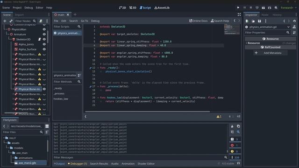Viewport: 299px width, 168px height.
Task: Open the Project menu
Action: (x=17, y=7)
